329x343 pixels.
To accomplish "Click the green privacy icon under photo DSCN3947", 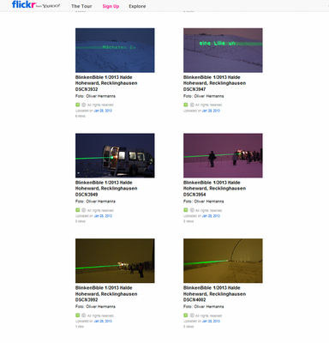I will pos(186,105).
